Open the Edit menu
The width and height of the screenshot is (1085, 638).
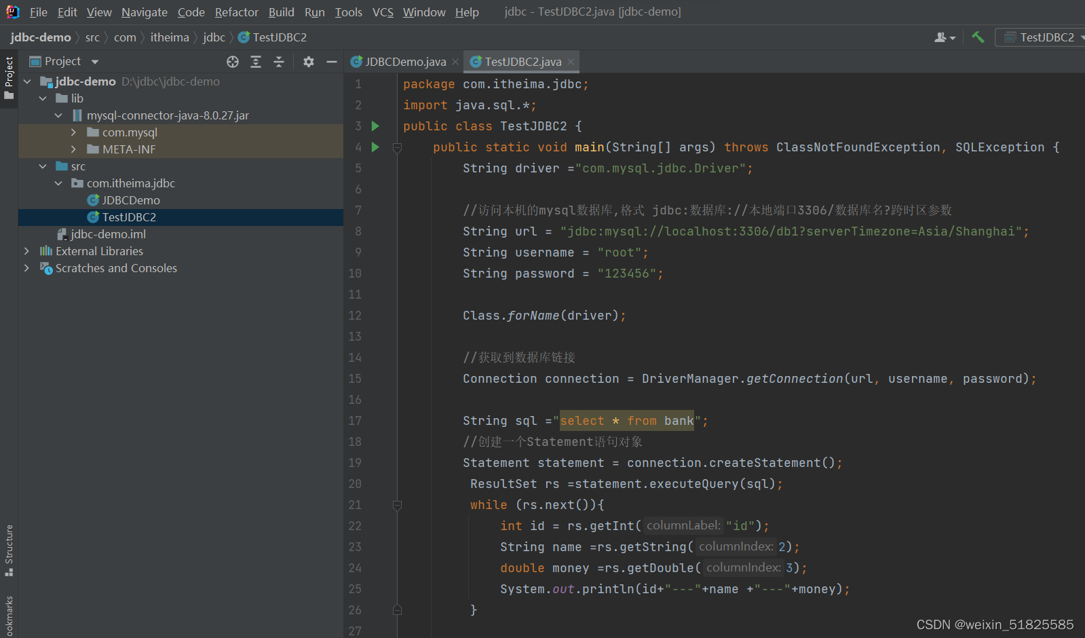pyautogui.click(x=67, y=12)
